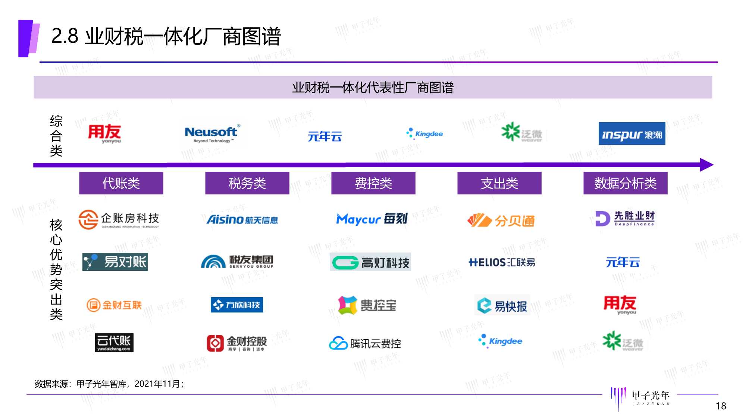Select the 腾讯云费控 logo
The width and height of the screenshot is (746, 419).
365,343
